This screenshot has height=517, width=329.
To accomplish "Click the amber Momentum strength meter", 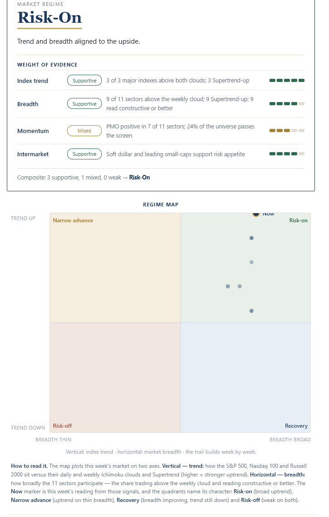I will [x=287, y=131].
